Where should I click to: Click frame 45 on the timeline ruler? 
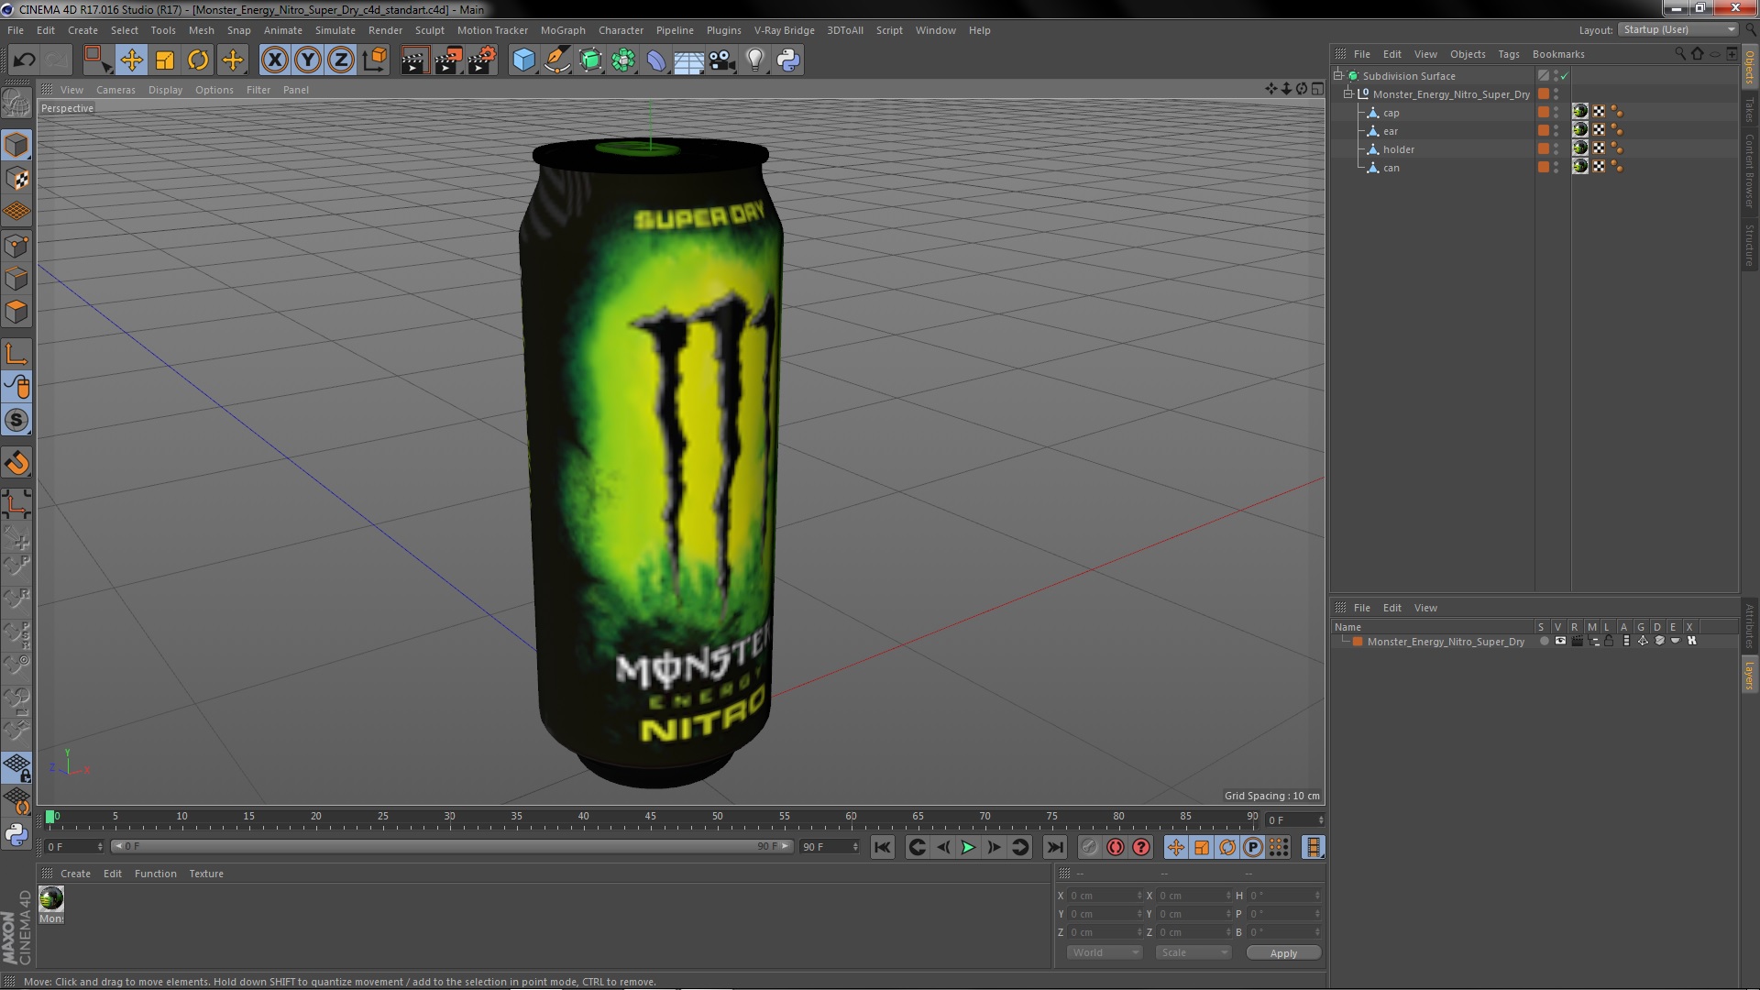tap(650, 818)
